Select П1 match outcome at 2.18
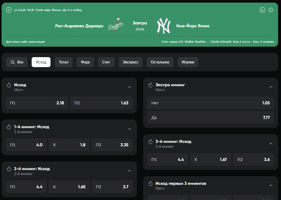This screenshot has height=200, width=281. (x=37, y=103)
